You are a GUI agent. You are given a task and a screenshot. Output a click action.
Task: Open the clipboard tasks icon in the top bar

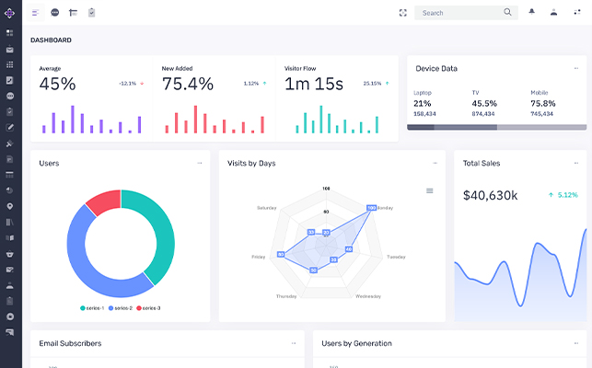point(91,13)
